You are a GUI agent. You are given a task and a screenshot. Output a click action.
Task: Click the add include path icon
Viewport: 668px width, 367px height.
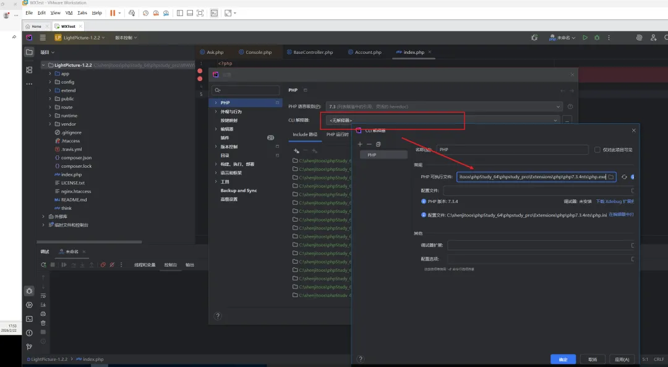(296, 150)
